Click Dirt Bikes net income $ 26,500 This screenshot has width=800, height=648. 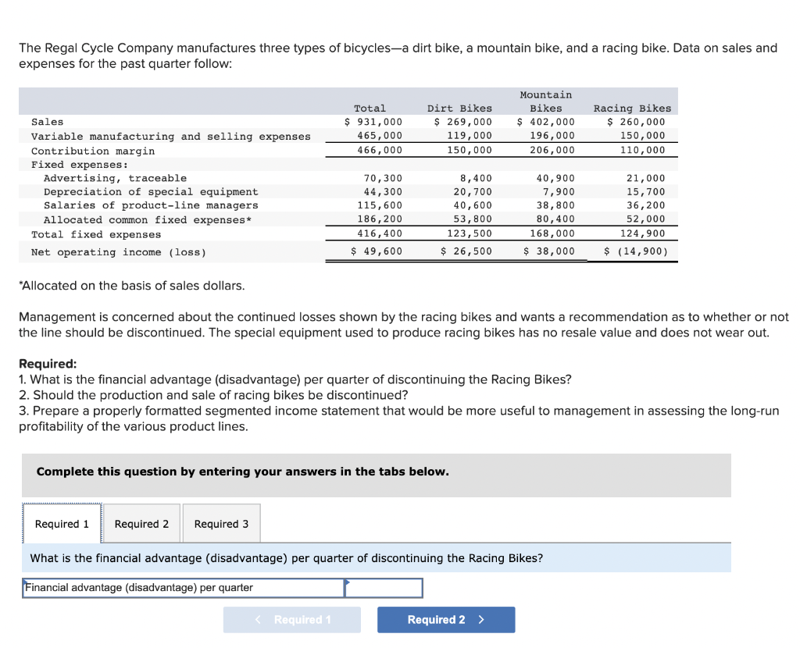click(x=466, y=251)
